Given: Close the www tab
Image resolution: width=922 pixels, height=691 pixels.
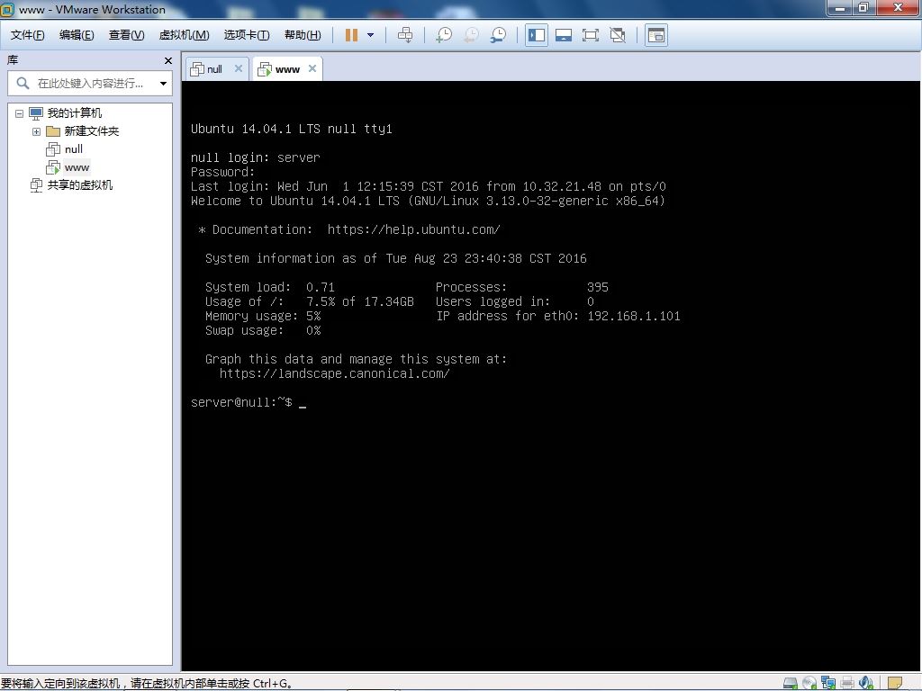Looking at the screenshot, I should coord(312,68).
